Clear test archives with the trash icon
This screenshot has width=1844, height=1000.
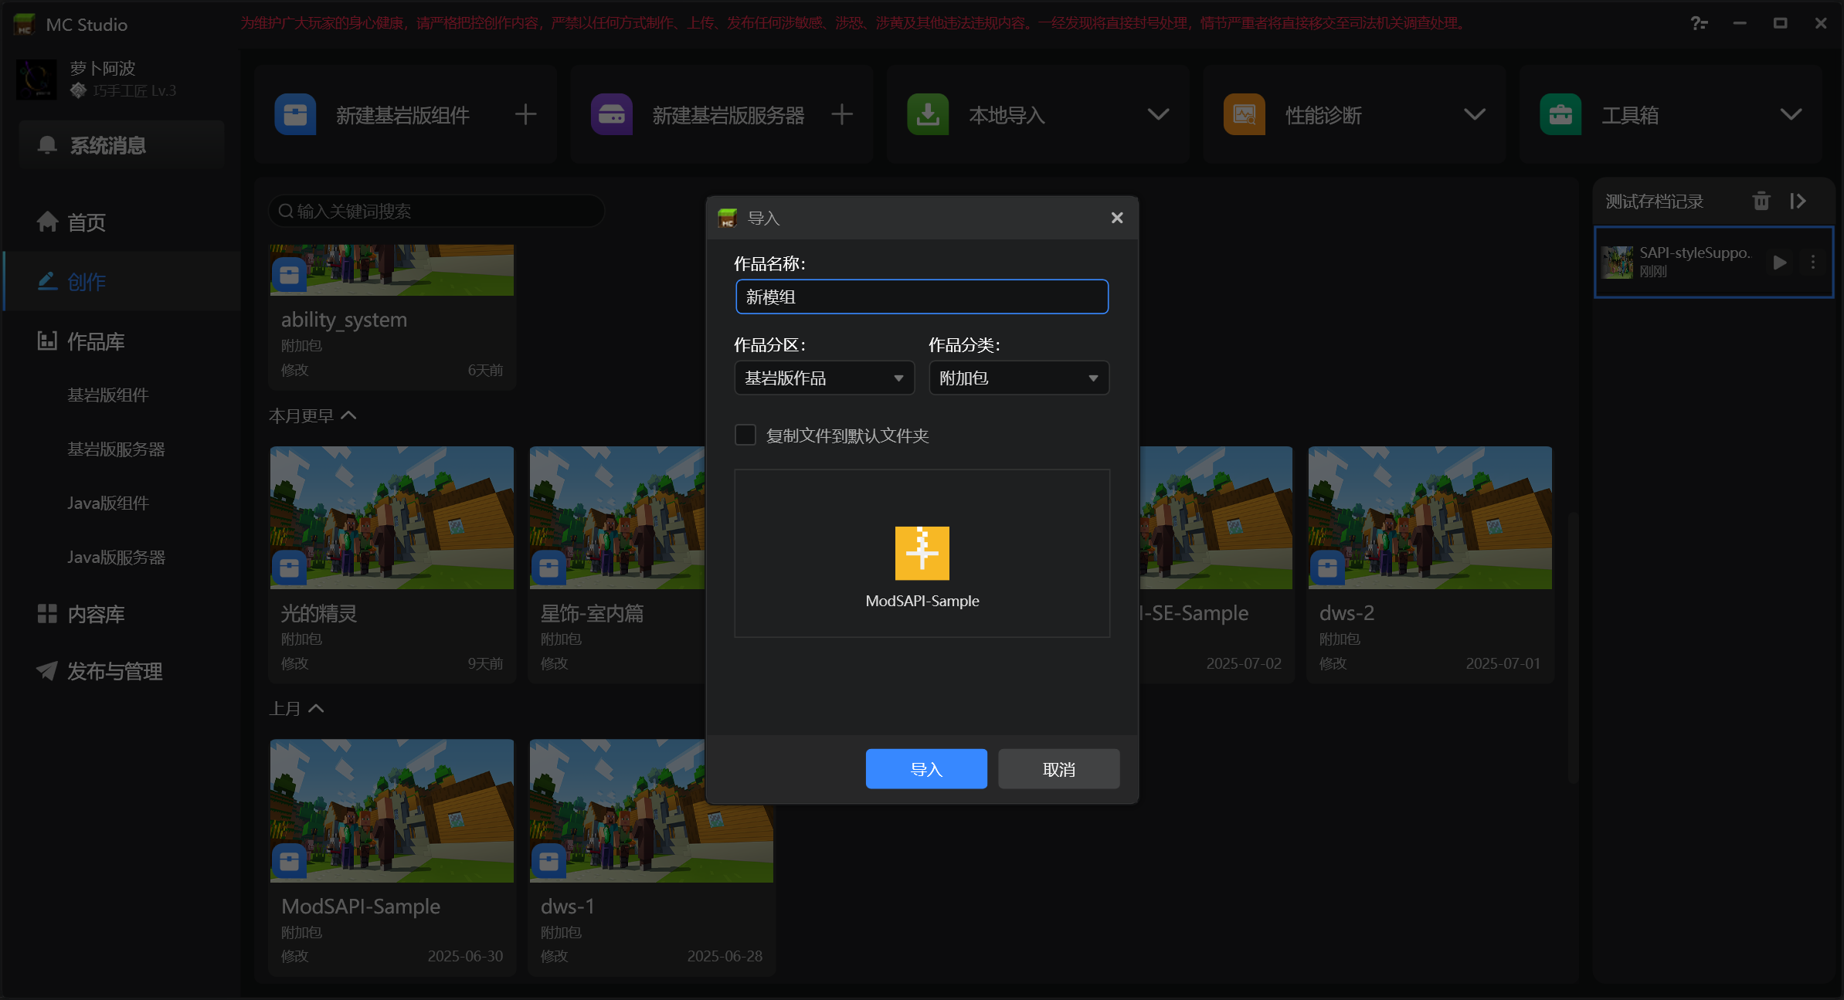[x=1761, y=201]
